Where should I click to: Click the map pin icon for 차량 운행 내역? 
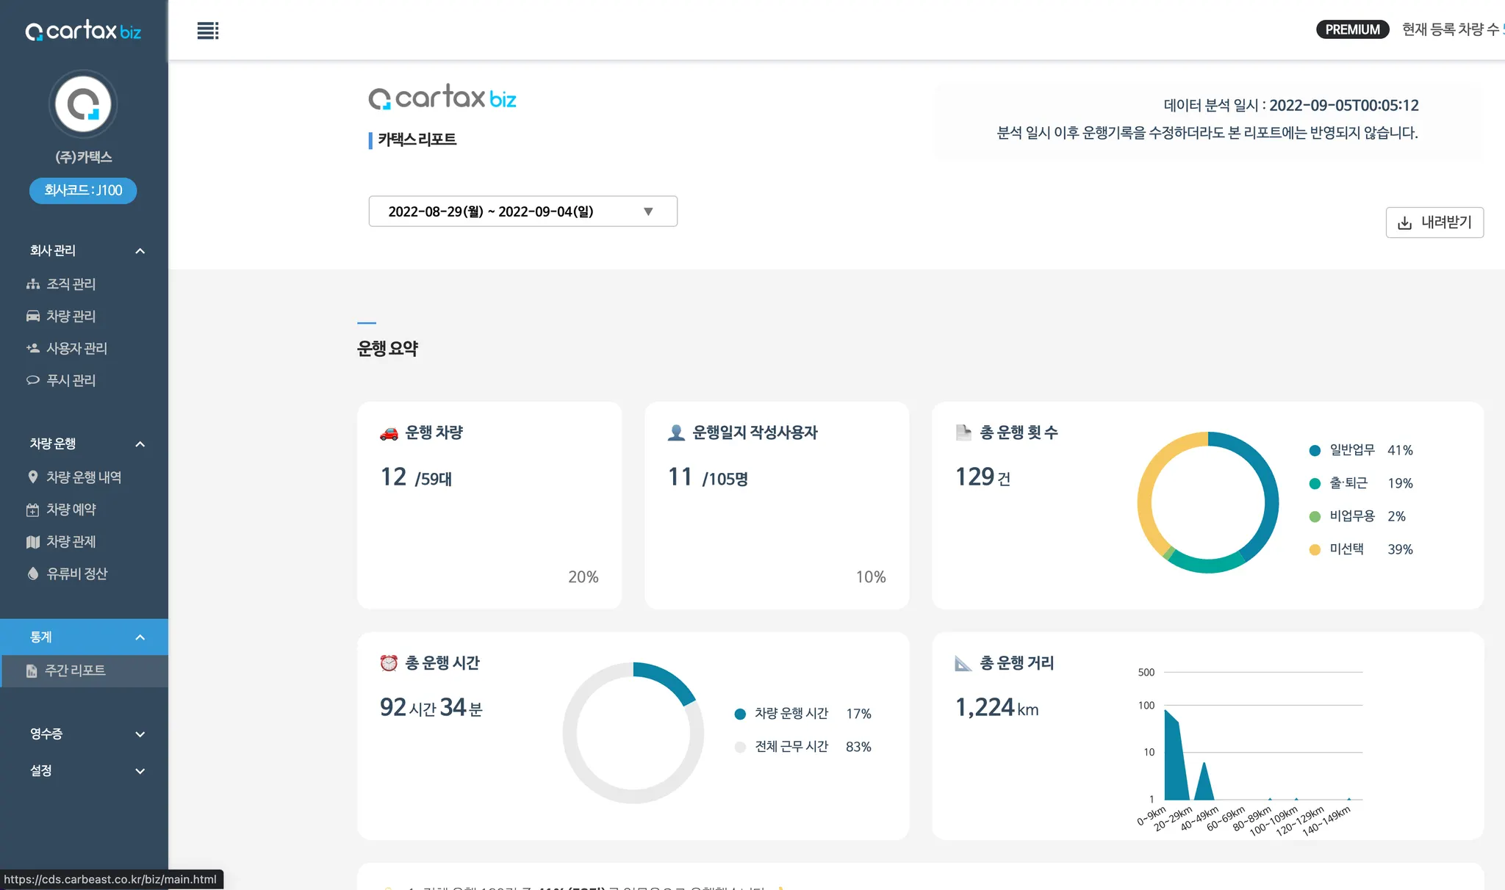33,477
